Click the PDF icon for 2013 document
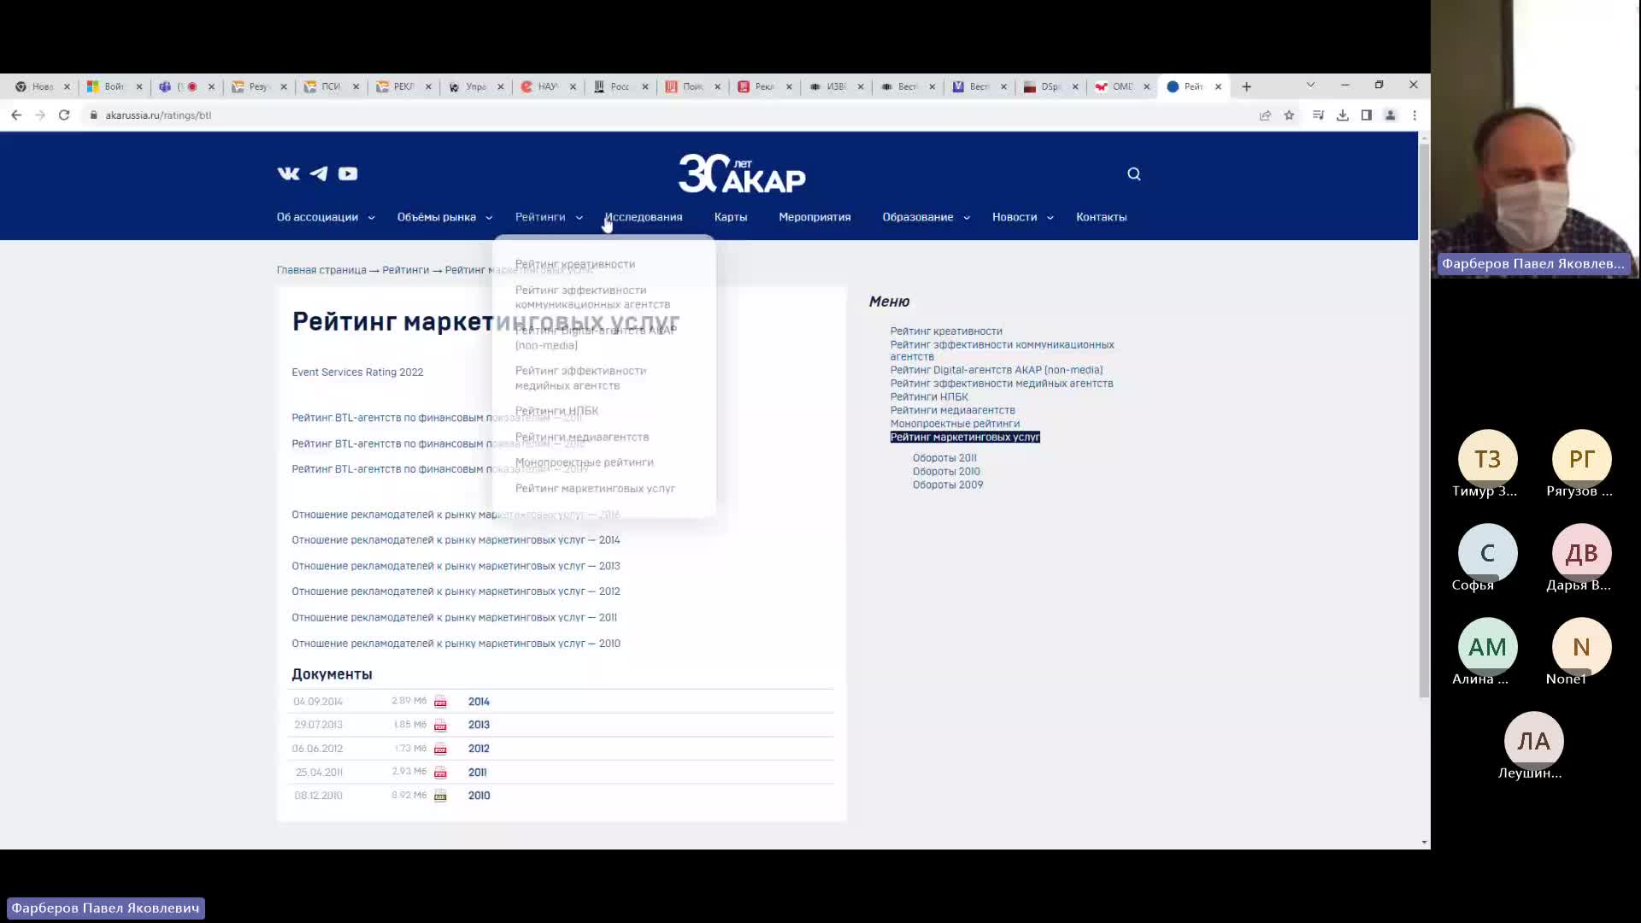 (440, 726)
